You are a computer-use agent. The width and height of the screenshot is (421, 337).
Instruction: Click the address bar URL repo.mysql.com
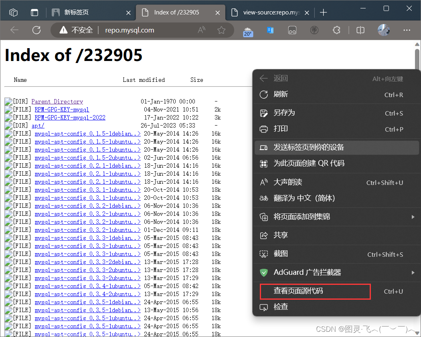[130, 30]
